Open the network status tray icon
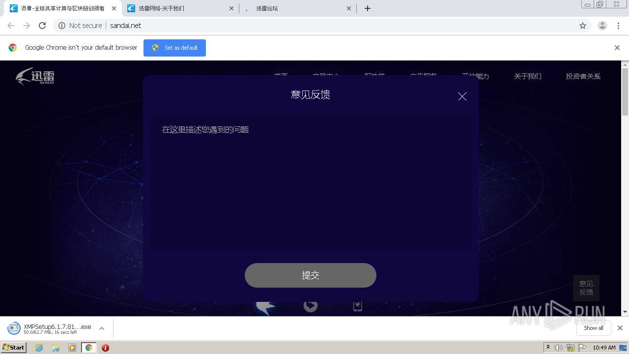Viewport: 629px width, 354px height. click(x=571, y=348)
